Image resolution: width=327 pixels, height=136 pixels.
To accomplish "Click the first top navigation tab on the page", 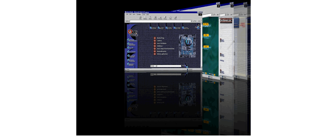I will coord(153,28).
